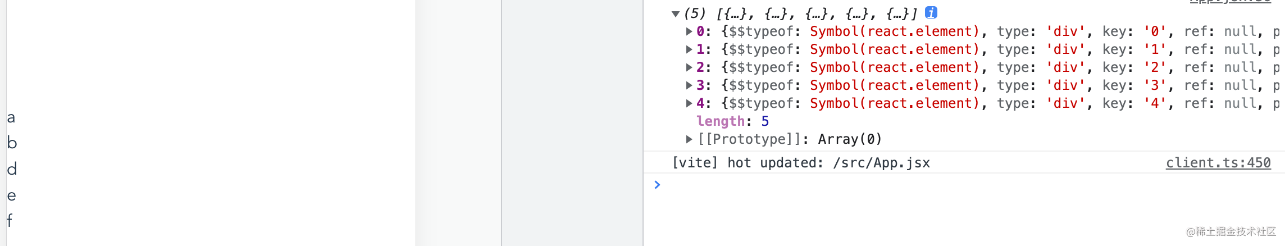The image size is (1285, 246).
Task: Collapse the logged array of 5 elements
Action: (676, 13)
